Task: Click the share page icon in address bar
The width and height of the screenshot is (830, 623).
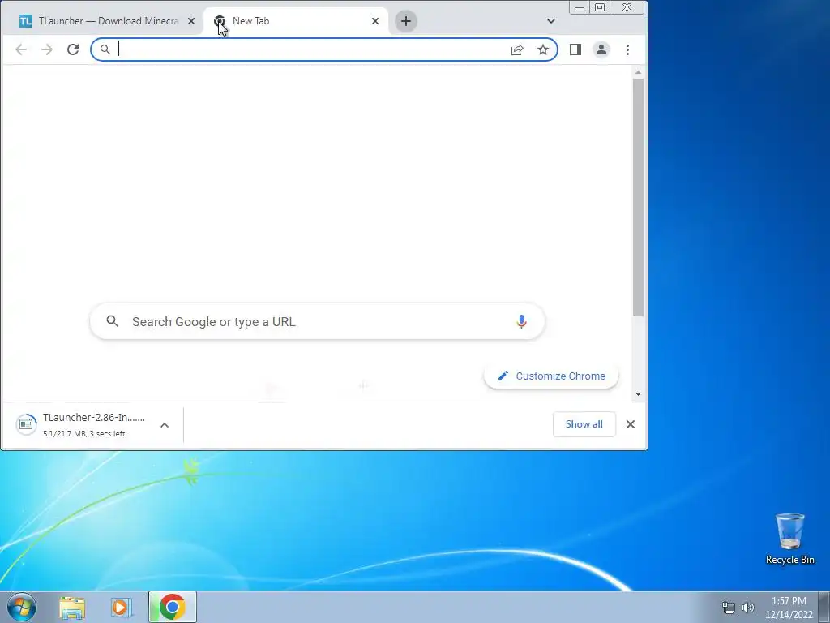Action: click(517, 49)
